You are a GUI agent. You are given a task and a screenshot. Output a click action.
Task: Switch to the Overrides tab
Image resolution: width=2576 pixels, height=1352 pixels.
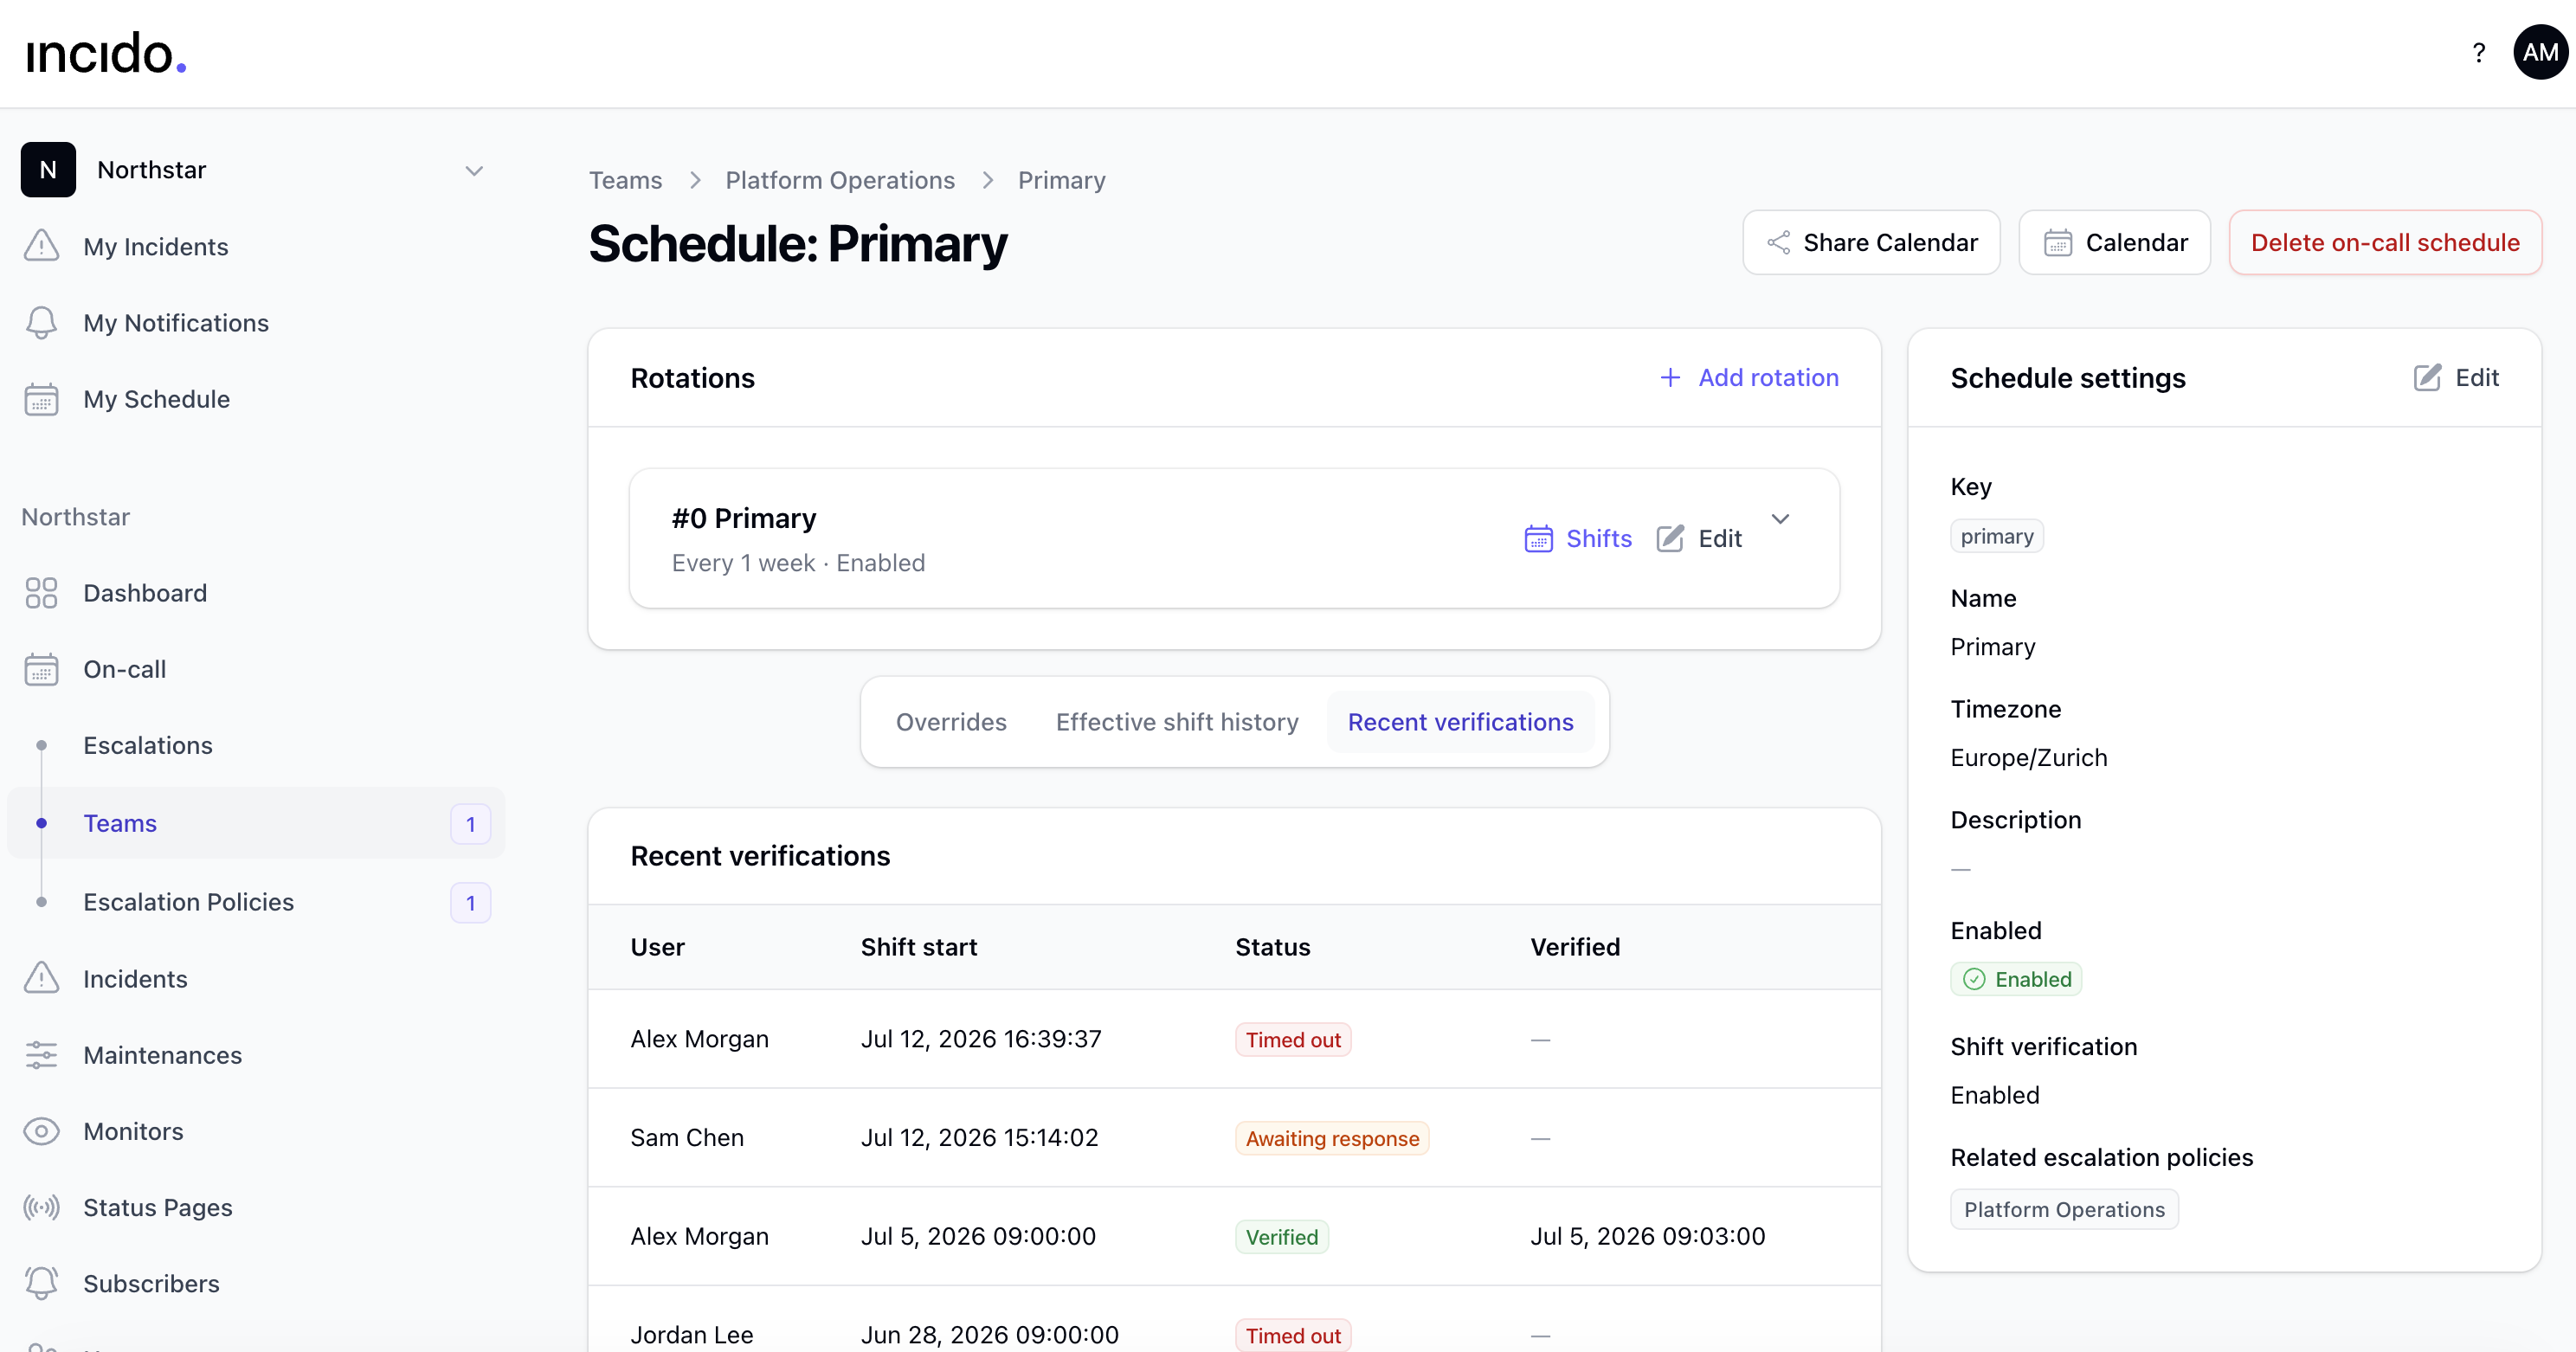951,722
